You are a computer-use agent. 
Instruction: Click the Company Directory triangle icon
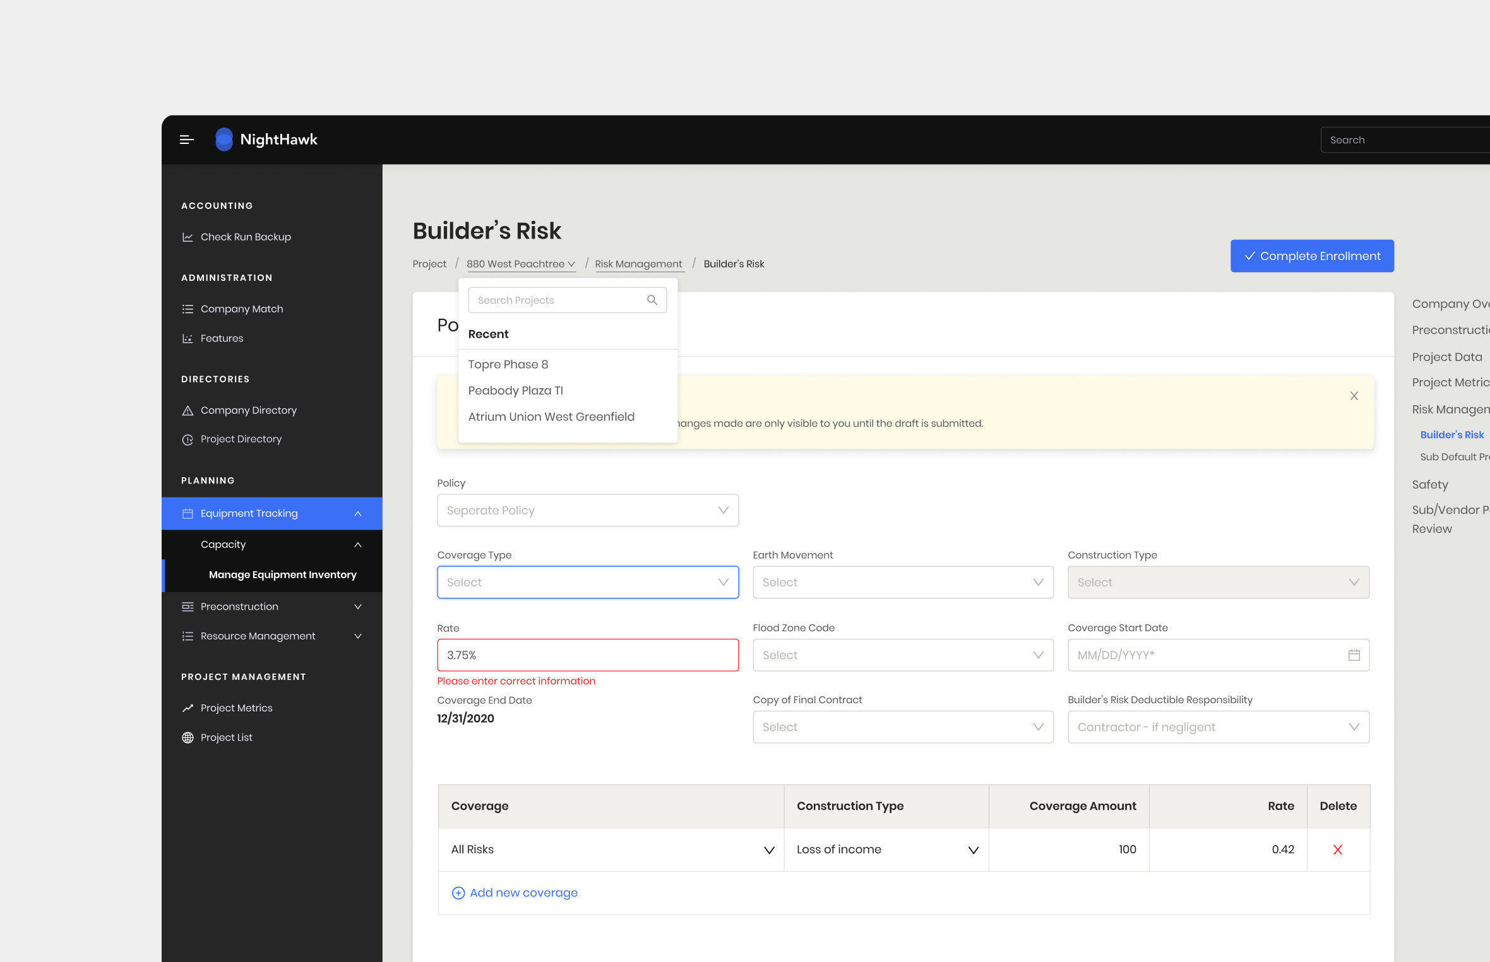click(x=188, y=410)
